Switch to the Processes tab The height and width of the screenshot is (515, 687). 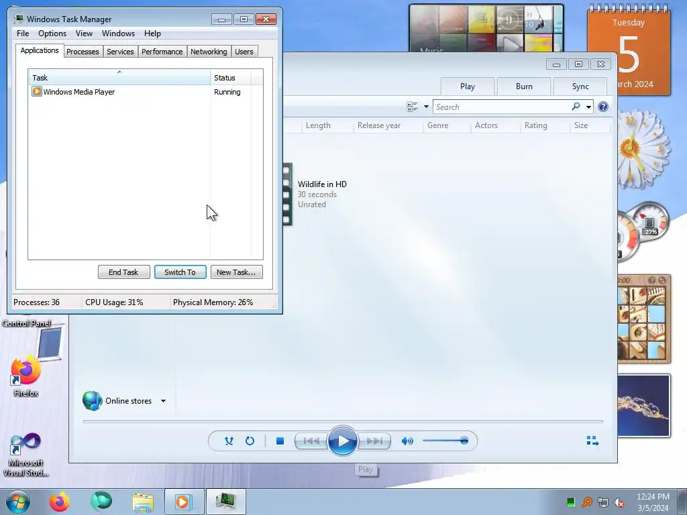tap(83, 52)
